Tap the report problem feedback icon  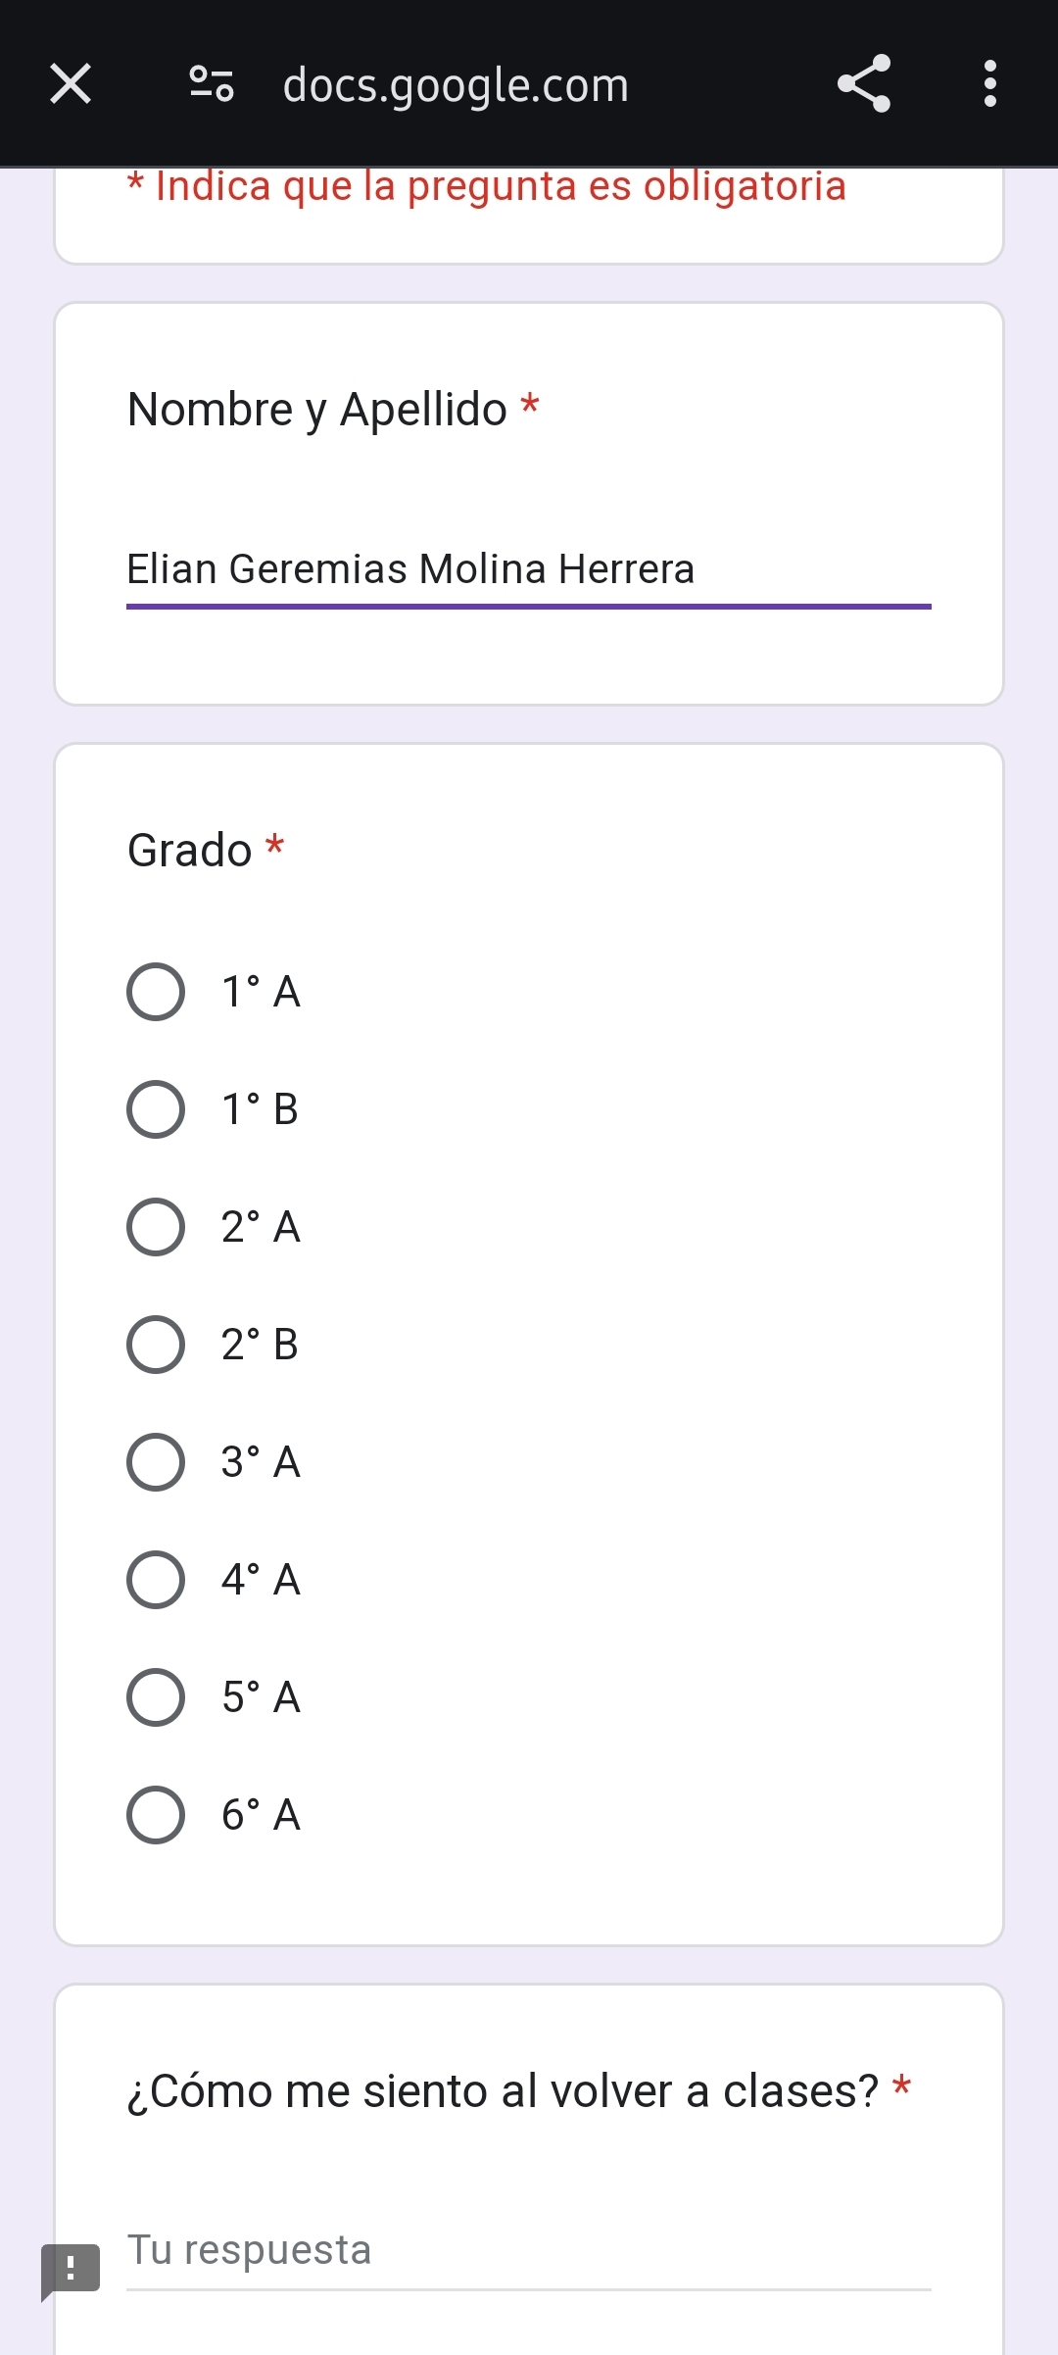click(x=71, y=2269)
